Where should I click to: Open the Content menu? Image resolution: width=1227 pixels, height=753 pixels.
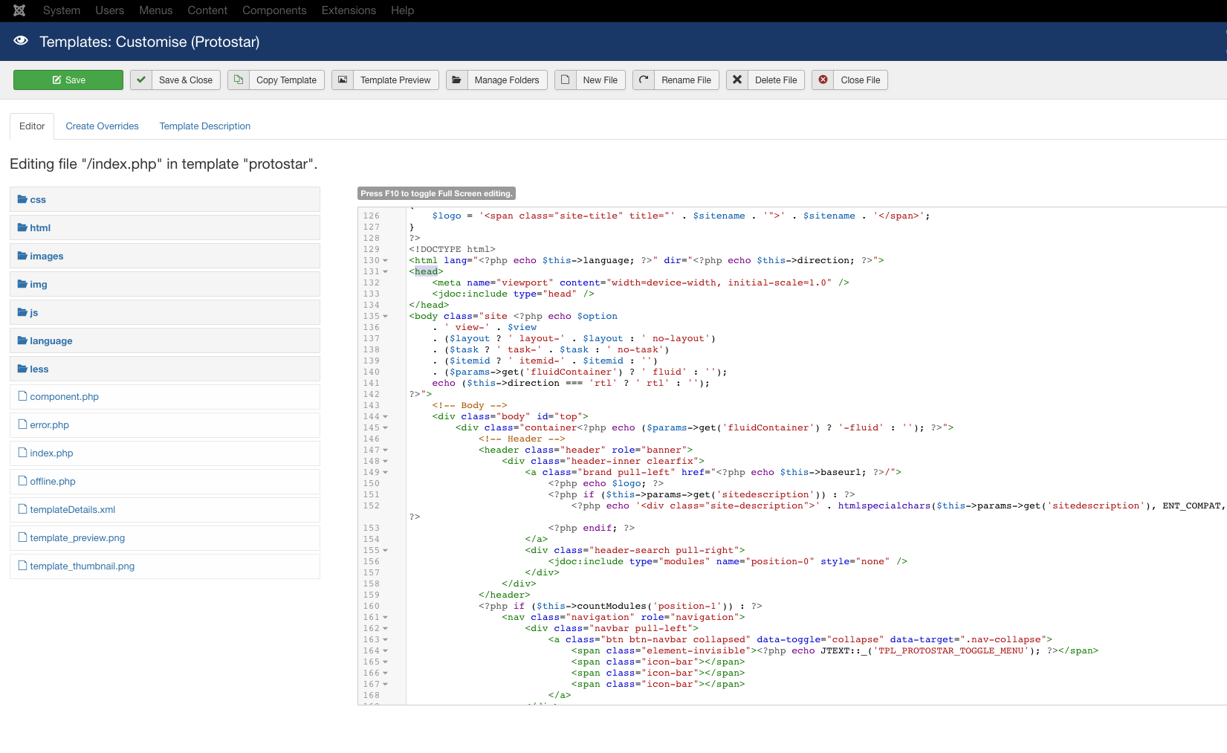(x=207, y=10)
